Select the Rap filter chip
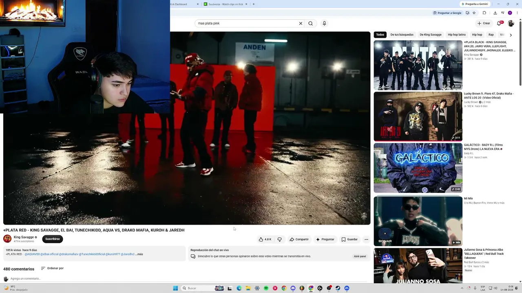The image size is (522, 293). tap(491, 35)
